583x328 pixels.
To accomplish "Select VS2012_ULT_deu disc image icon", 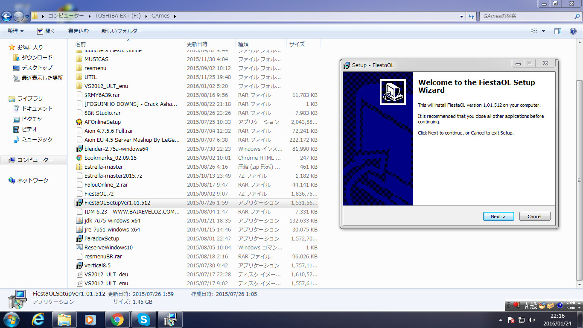I will (x=79, y=274).
